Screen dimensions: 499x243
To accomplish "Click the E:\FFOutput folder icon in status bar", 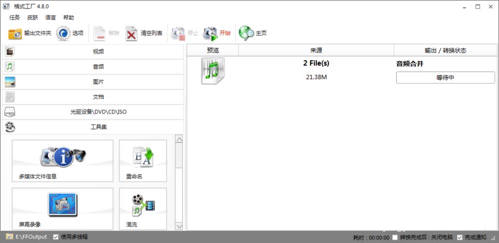I will click(9, 237).
